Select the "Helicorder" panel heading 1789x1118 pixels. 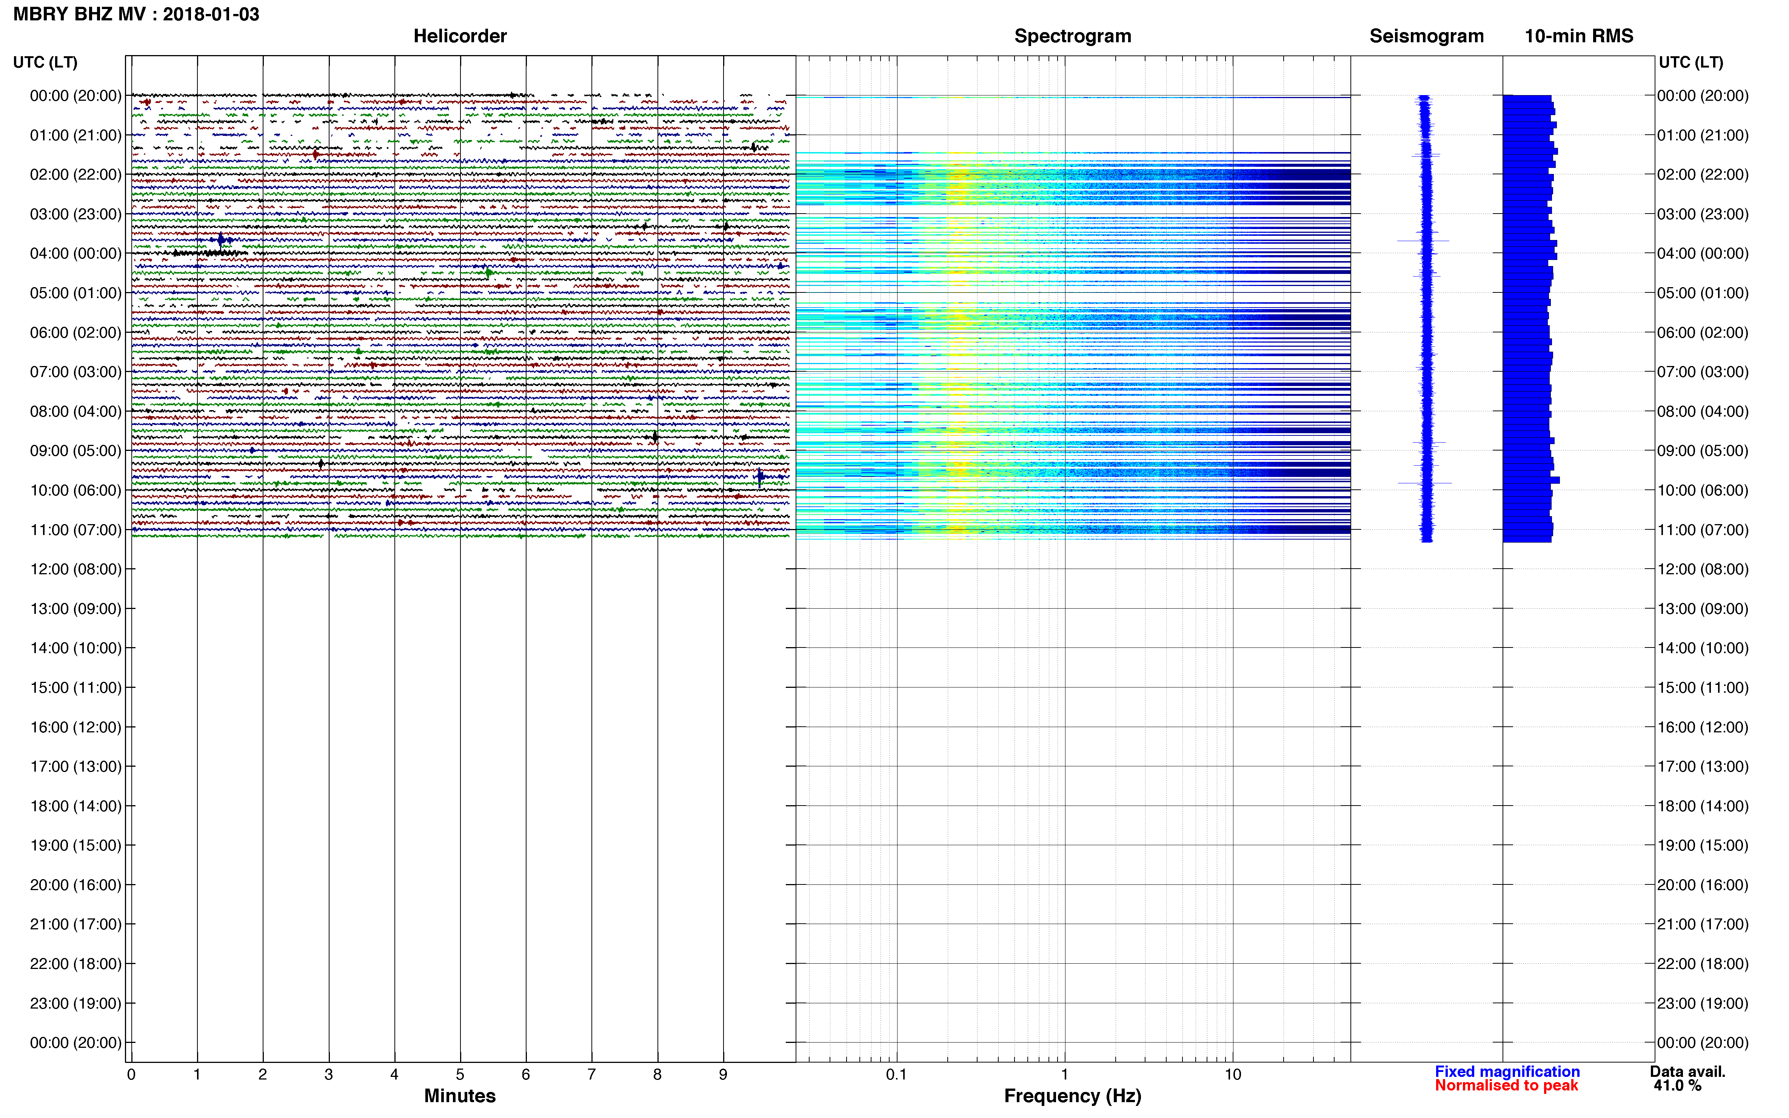click(x=460, y=36)
